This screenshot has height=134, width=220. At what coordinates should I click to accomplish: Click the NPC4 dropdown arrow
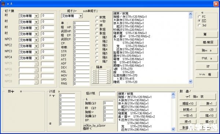(x=36, y=58)
